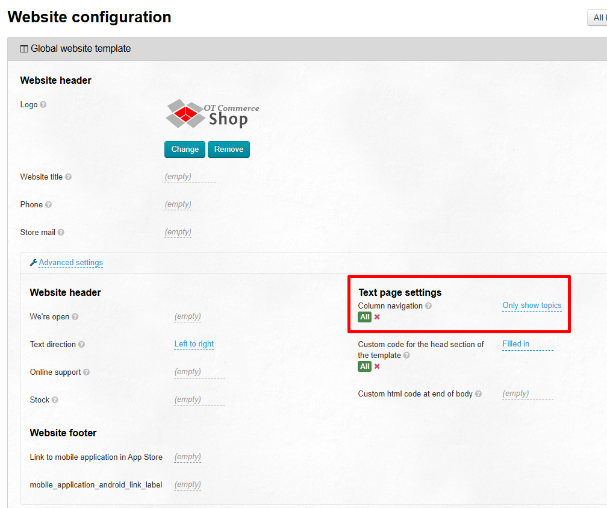The image size is (607, 508).
Task: Click the help icon beside Text direction
Action: tap(81, 345)
